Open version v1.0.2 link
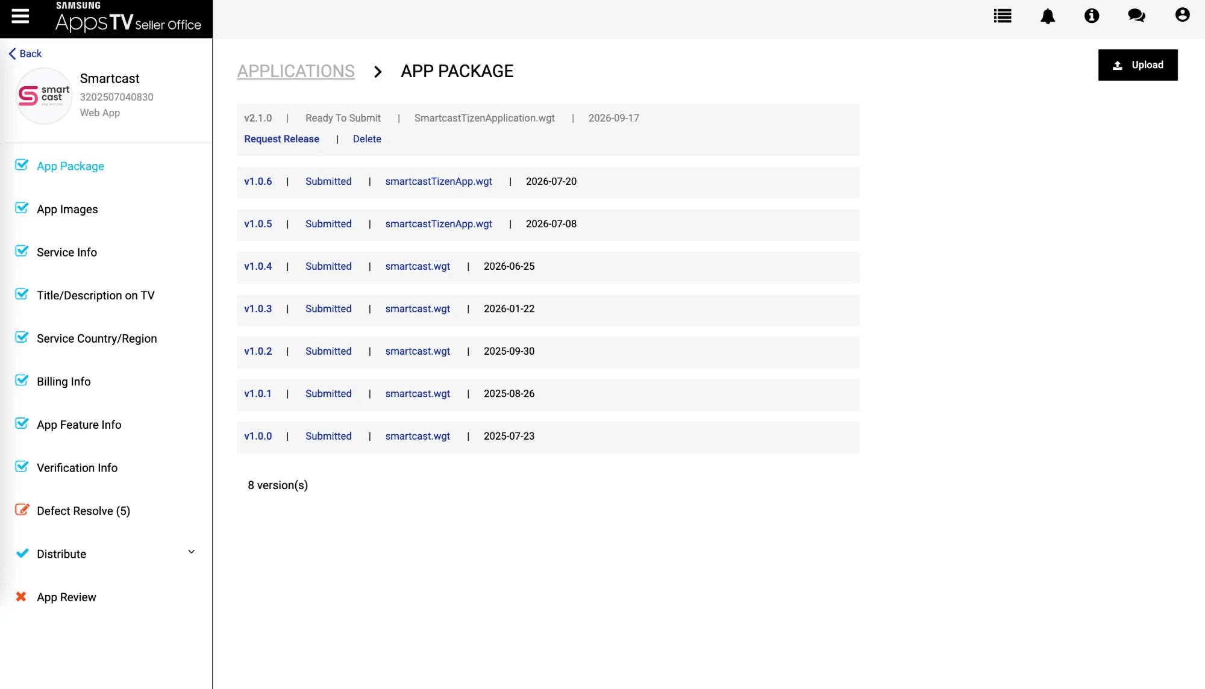Image resolution: width=1205 pixels, height=689 pixels. [258, 351]
